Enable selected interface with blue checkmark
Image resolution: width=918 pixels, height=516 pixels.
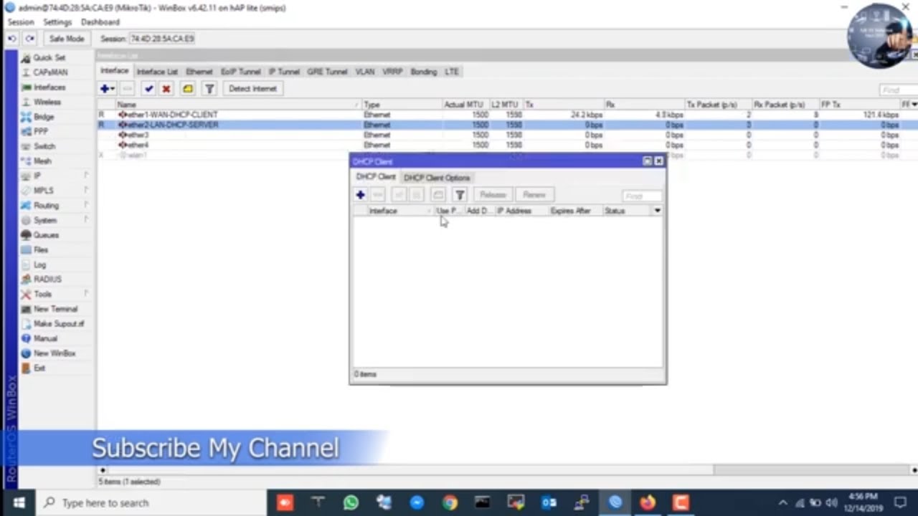[148, 89]
